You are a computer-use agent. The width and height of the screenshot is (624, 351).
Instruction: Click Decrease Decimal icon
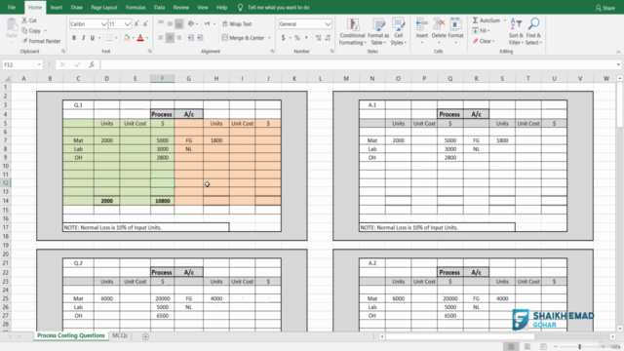tap(328, 38)
